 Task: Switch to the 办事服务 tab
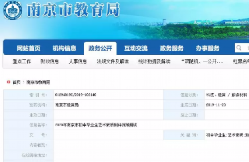207,48
